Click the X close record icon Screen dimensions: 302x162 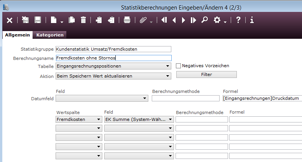tap(10, 20)
